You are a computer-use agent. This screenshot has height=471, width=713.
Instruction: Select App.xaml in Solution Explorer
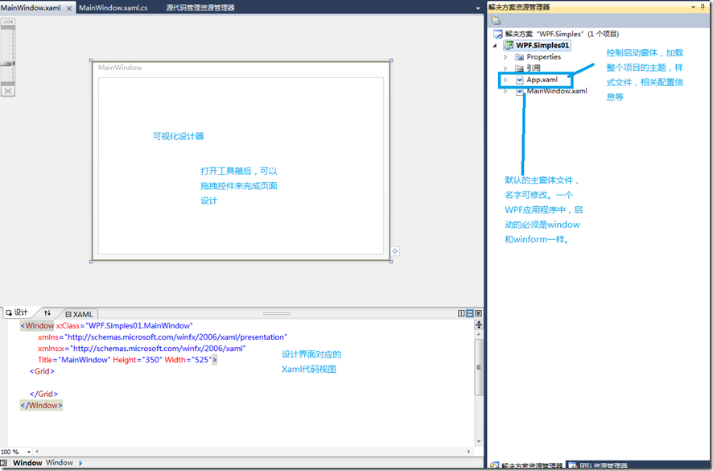coord(542,80)
